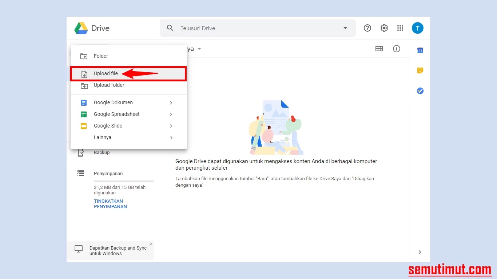This screenshot has height=279, width=497.
Task: Click the green Google Sheets icon
Action: tap(84, 114)
